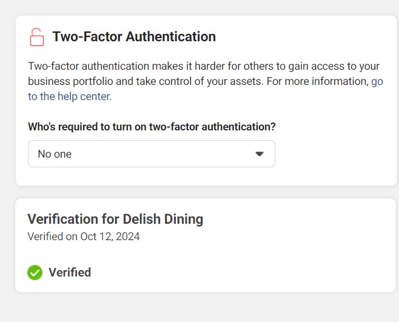Click the "Oct 12, 2024" verification date
Image resolution: width=399 pixels, height=322 pixels.
[x=110, y=236]
